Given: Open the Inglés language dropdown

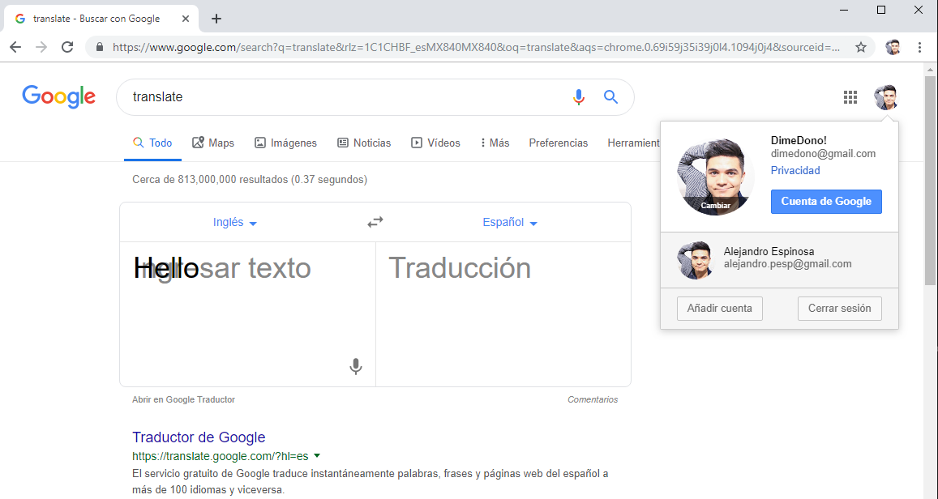Looking at the screenshot, I should (x=234, y=221).
